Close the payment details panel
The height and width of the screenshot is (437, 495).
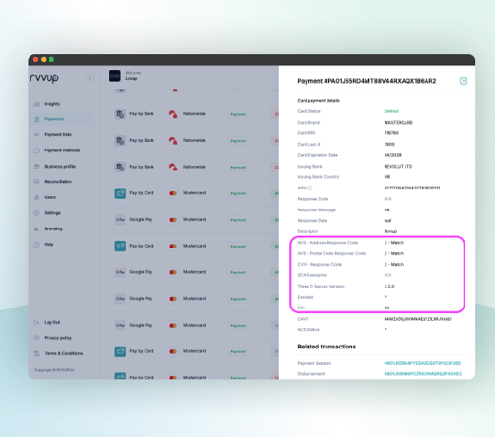tap(464, 81)
